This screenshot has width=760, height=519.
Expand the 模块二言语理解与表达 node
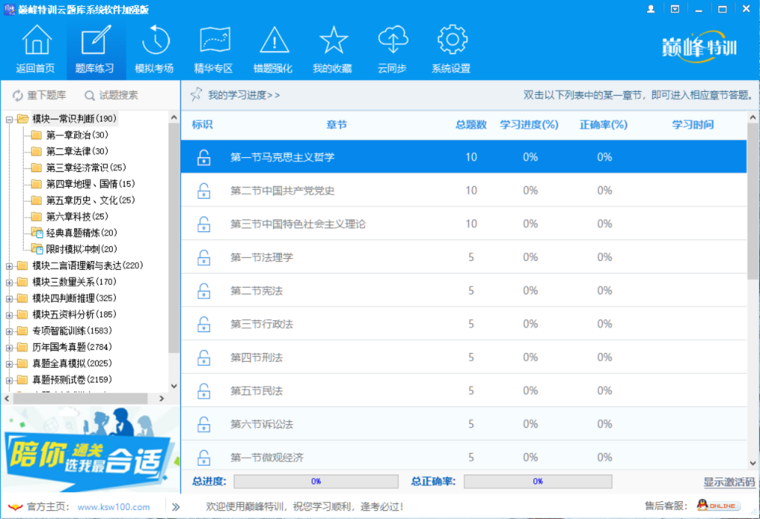pyautogui.click(x=9, y=265)
